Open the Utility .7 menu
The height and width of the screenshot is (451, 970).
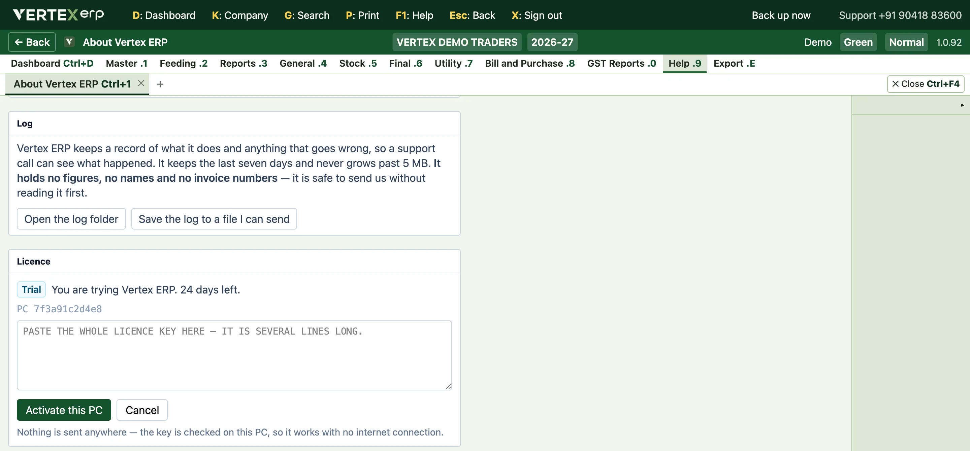[x=453, y=63]
